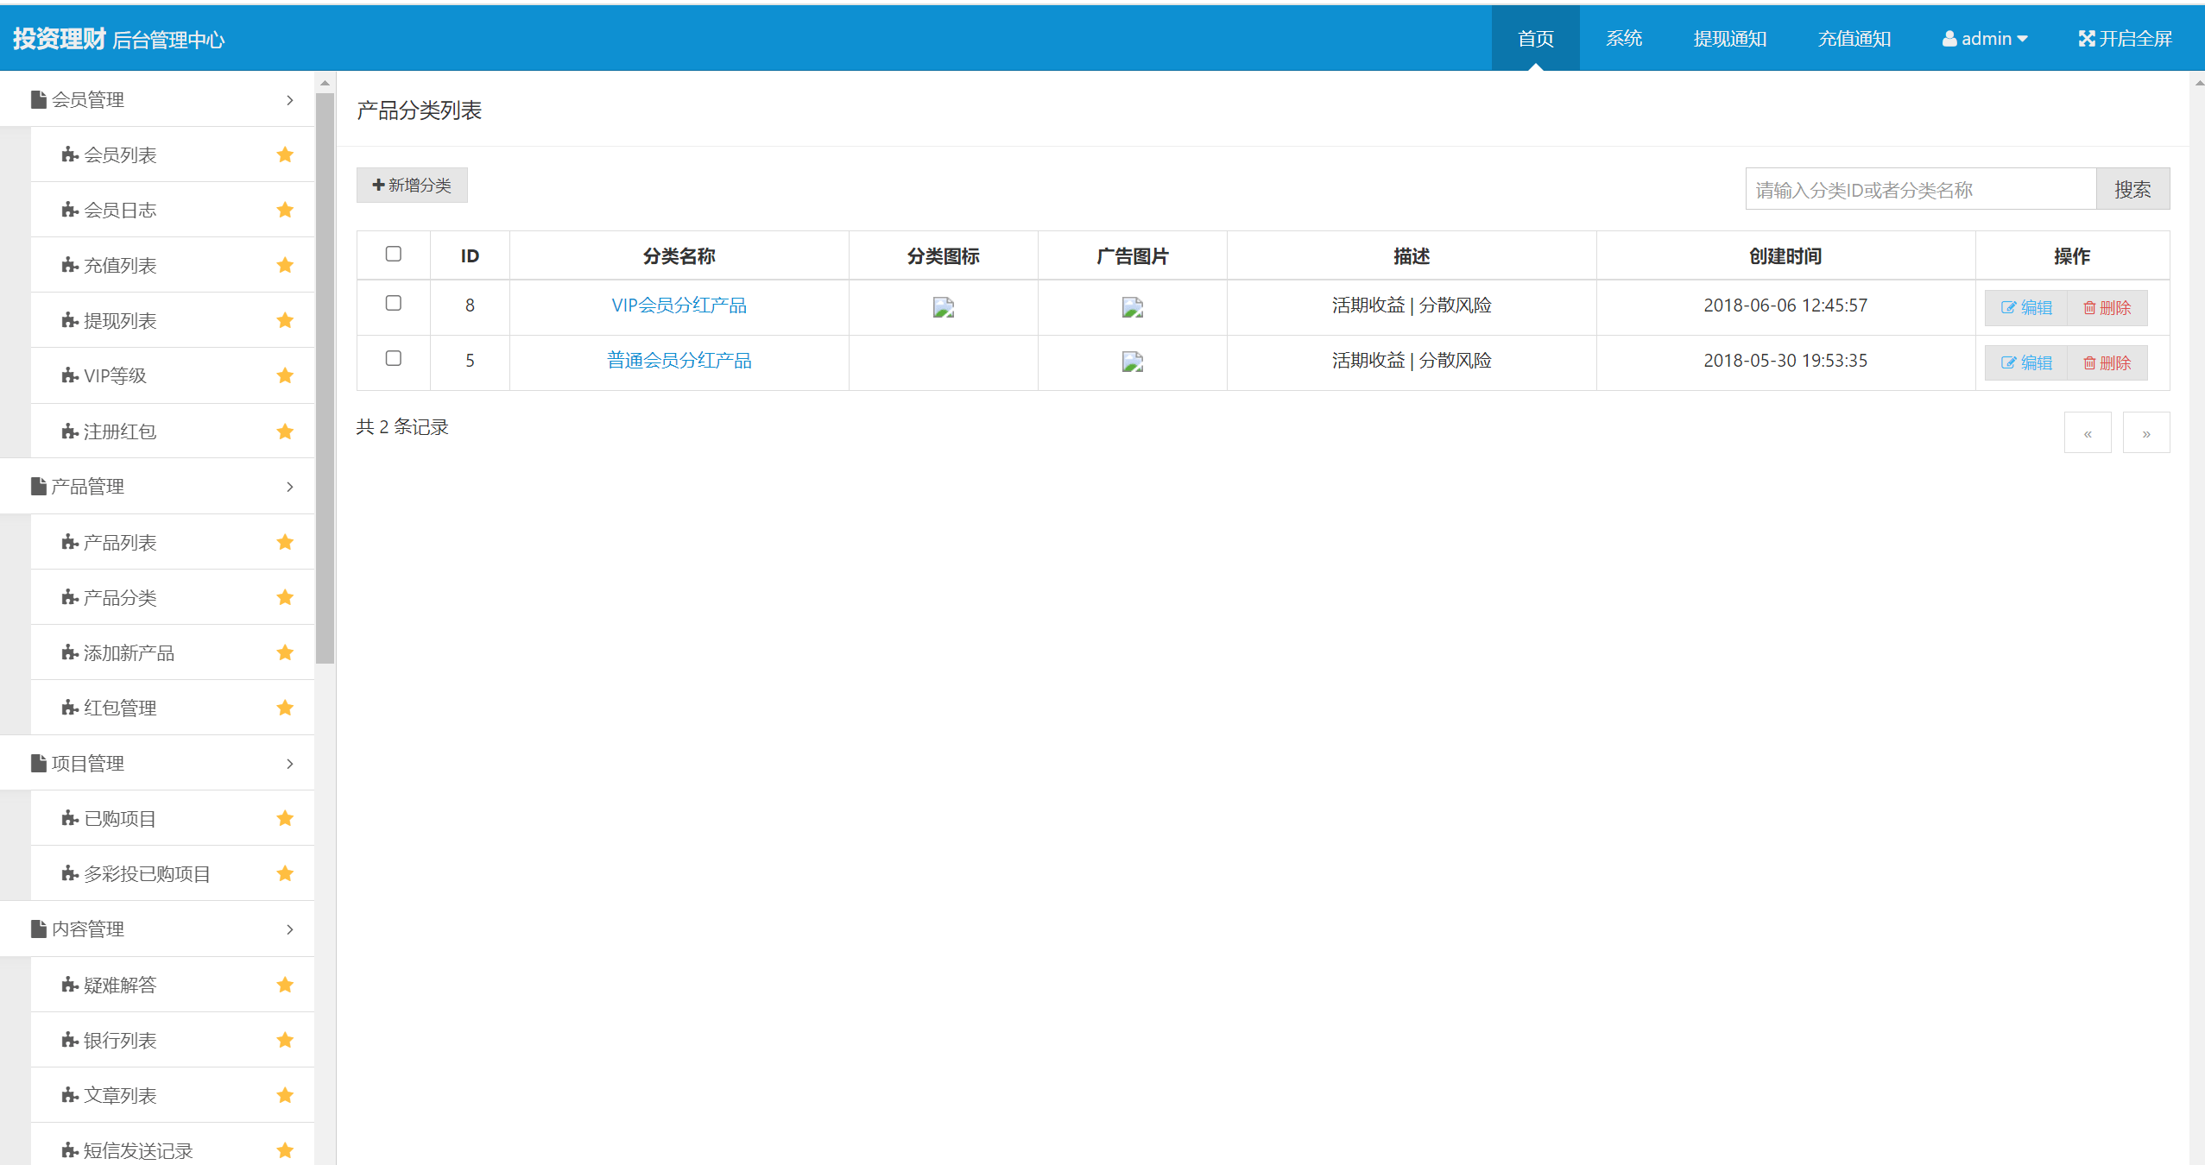Click the puzzle icon before VIP等级
The height and width of the screenshot is (1165, 2205).
tap(70, 375)
